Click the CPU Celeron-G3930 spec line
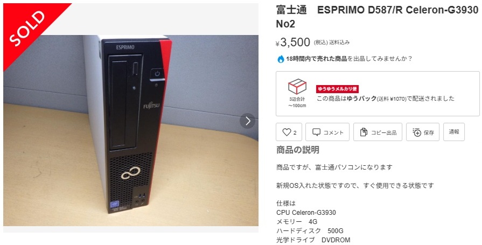The height and width of the screenshot is (245, 482). [x=306, y=212]
